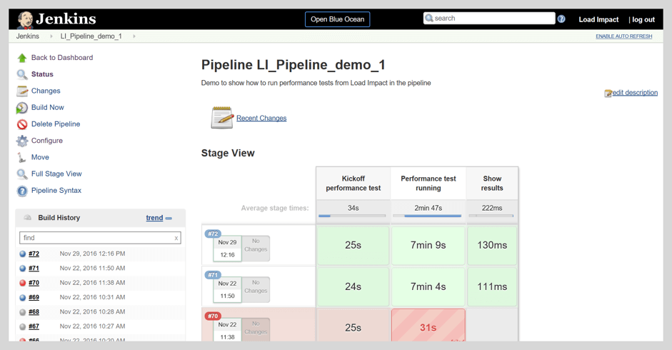Viewport: 672px width, 350px height.
Task: Click the 24s Kickoff cell of #71
Action: click(353, 286)
